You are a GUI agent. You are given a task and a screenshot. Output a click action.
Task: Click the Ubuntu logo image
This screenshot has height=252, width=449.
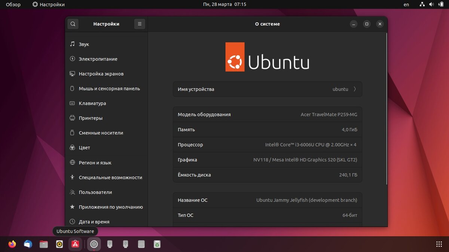268,57
